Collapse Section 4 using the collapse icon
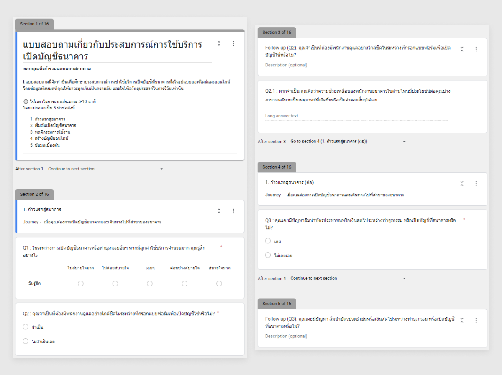The image size is (502, 375). pyautogui.click(x=462, y=183)
